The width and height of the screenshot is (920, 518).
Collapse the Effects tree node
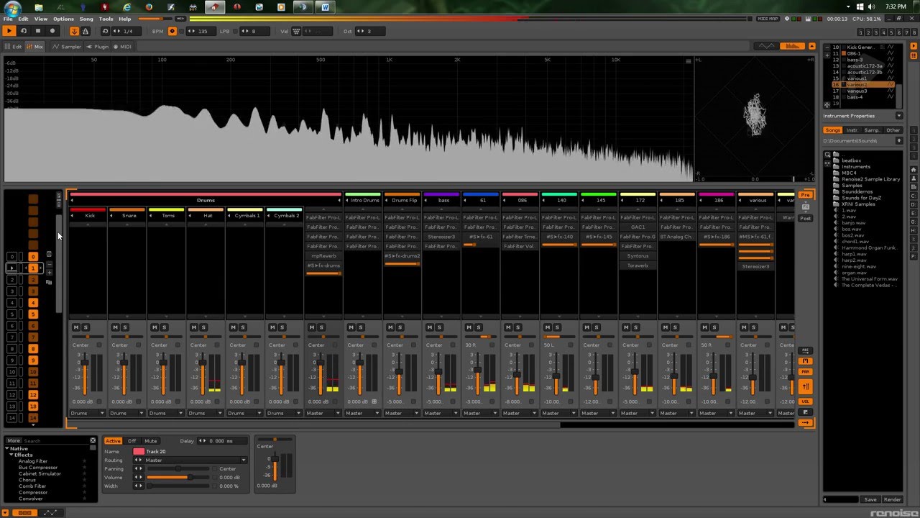pyautogui.click(x=11, y=455)
